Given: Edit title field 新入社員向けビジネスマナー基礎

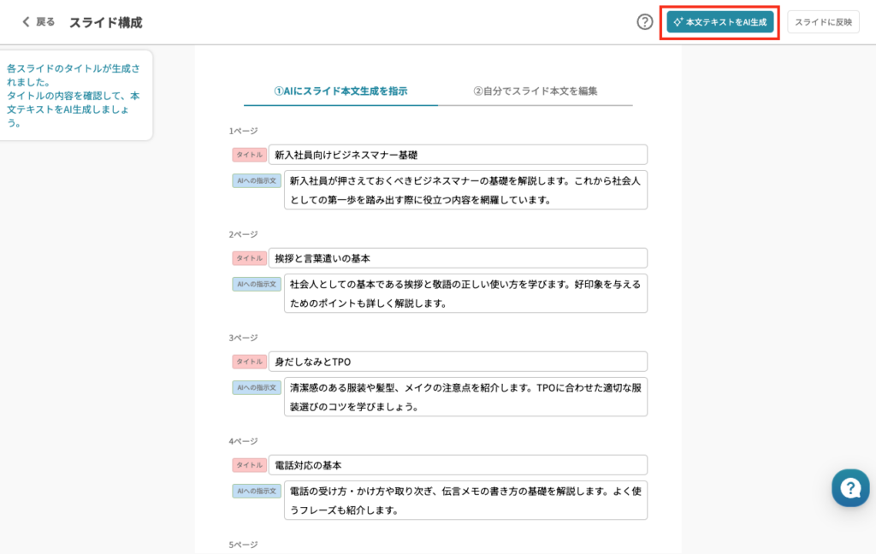Looking at the screenshot, I should tap(458, 155).
